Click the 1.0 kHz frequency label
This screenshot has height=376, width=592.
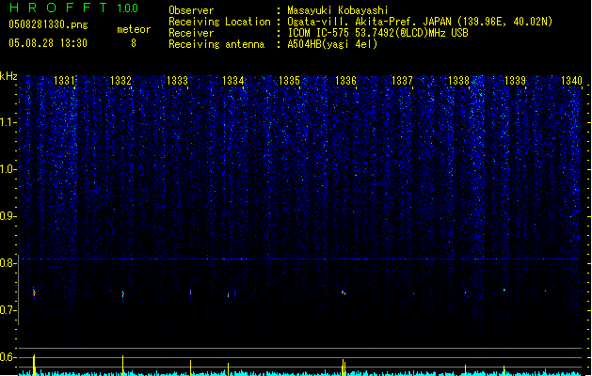point(8,169)
